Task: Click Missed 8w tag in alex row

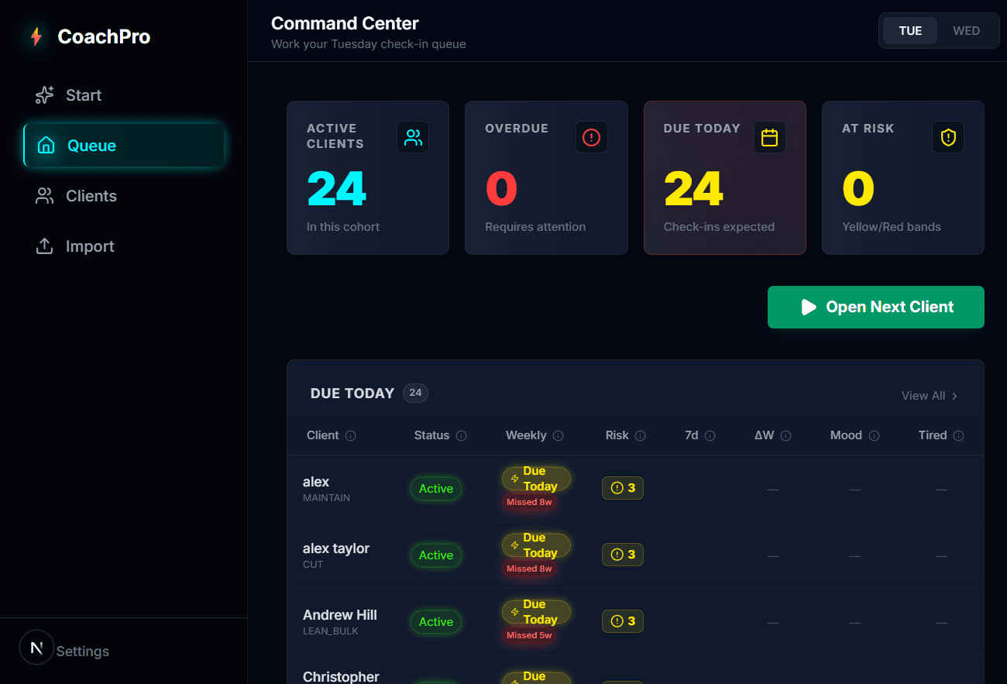Action: (529, 502)
